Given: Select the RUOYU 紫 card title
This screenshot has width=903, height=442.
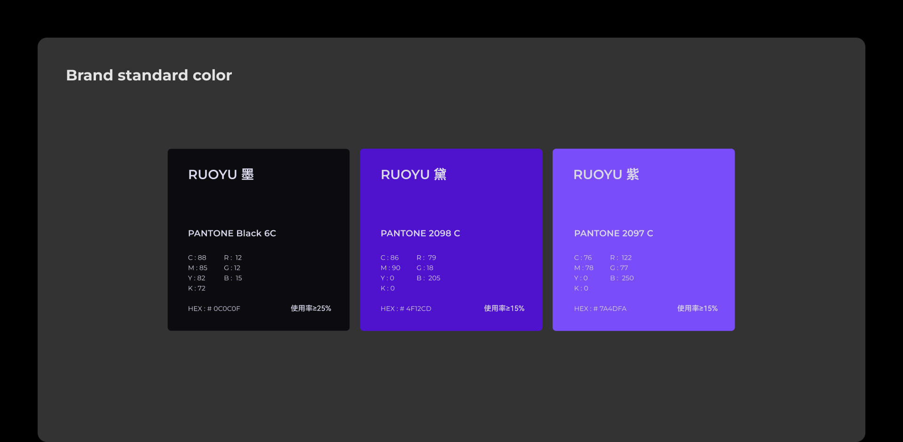Looking at the screenshot, I should pyautogui.click(x=606, y=174).
